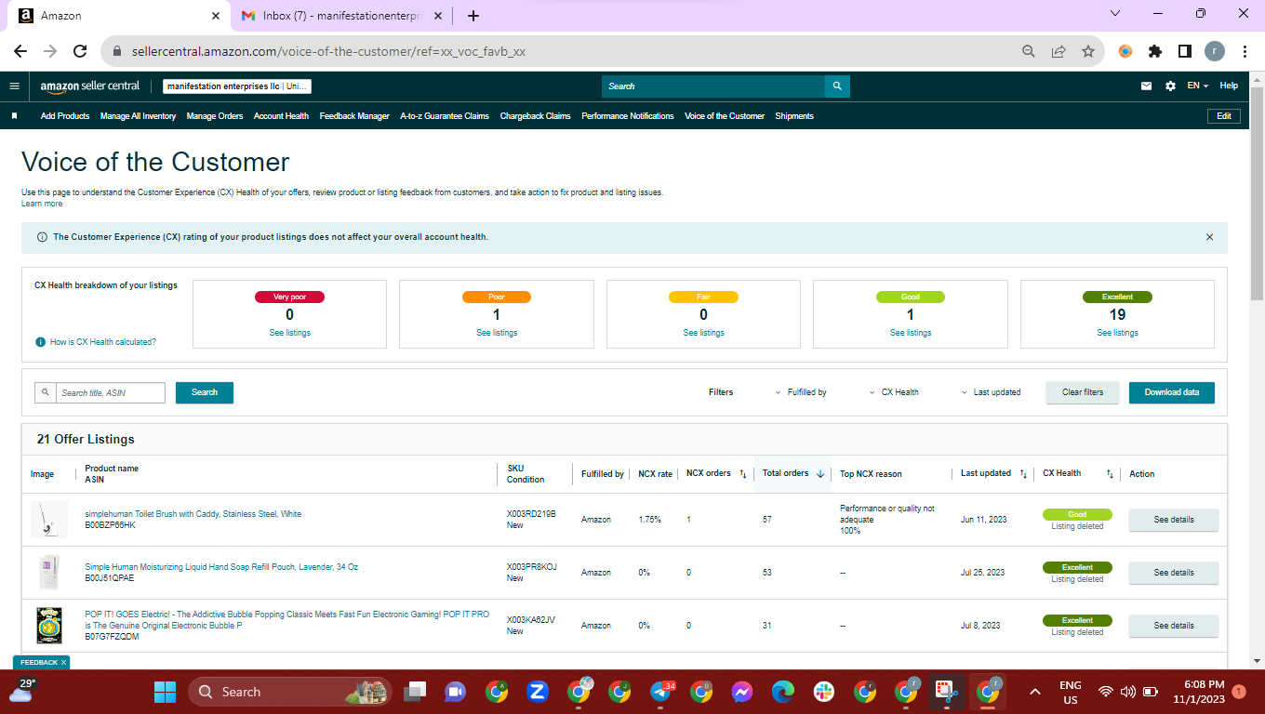Open the Windows Start menu
This screenshot has height=714, width=1265.
click(x=165, y=692)
